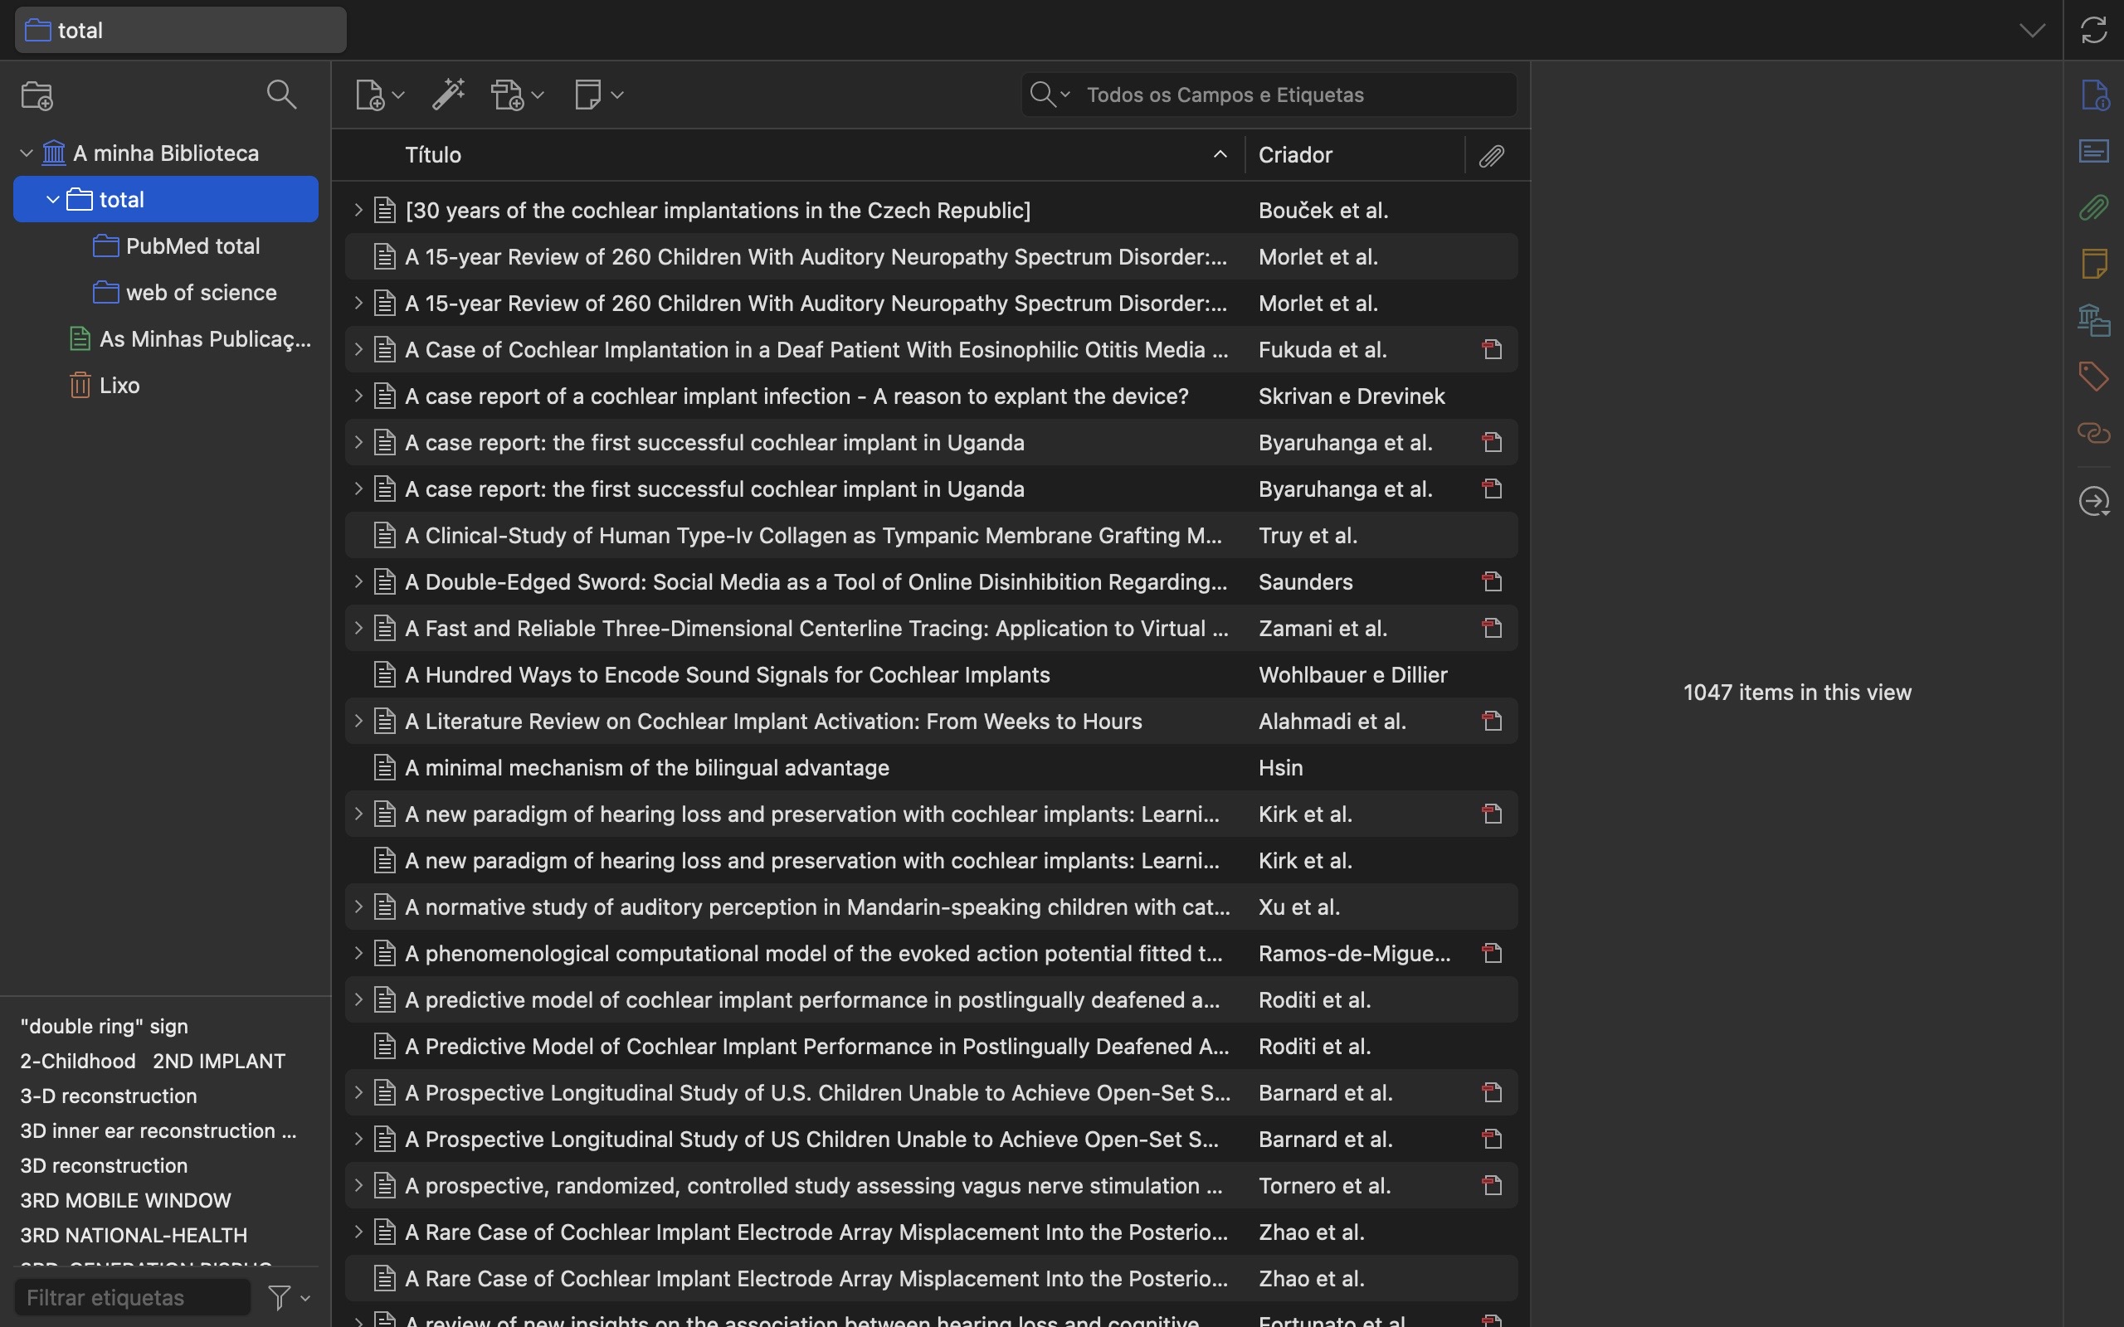Viewport: 2124px width, 1327px height.
Task: Open the Abstract pane icon in the right sidebar
Action: (x=2093, y=151)
